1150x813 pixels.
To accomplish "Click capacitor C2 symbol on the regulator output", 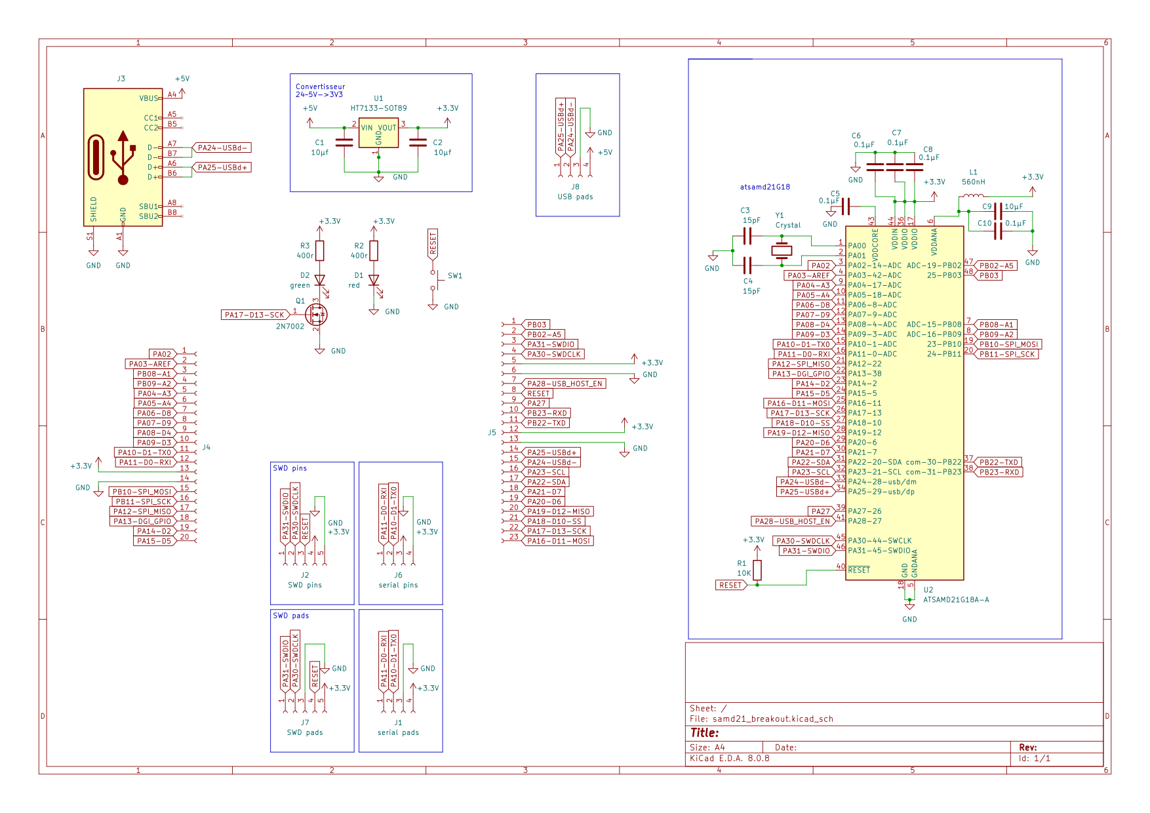I will (x=418, y=142).
